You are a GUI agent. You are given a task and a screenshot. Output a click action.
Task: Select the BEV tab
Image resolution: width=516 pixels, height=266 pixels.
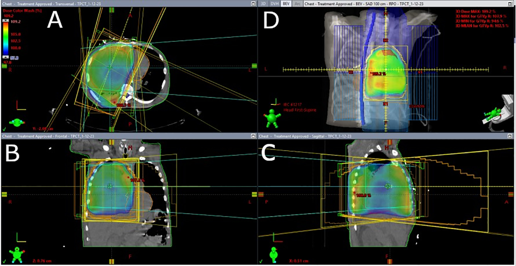point(286,4)
